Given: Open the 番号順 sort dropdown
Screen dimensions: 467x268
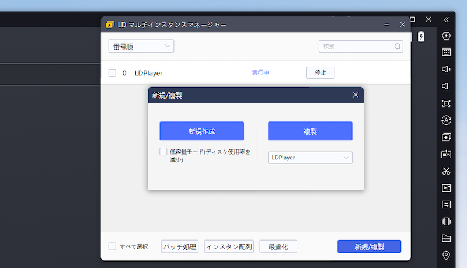Looking at the screenshot, I should (x=141, y=46).
